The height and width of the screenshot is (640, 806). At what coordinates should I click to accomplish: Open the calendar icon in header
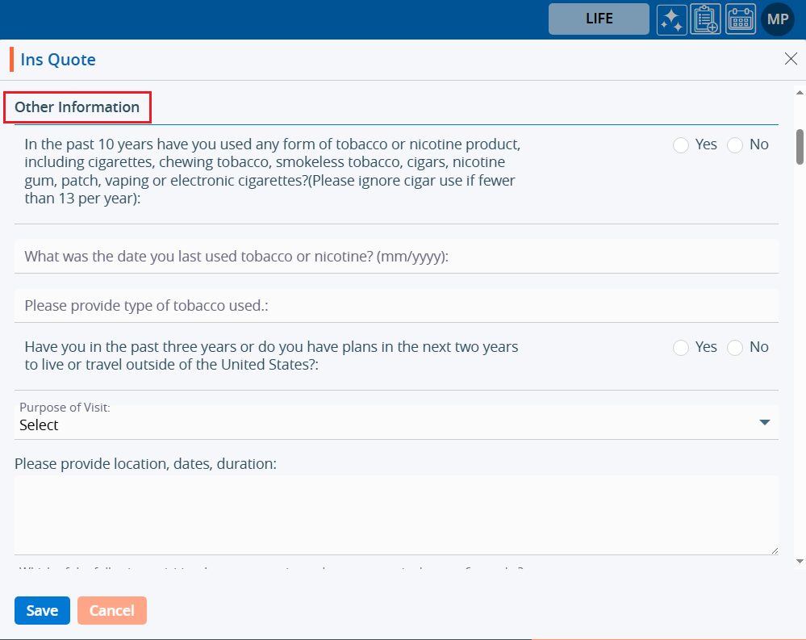pos(741,19)
